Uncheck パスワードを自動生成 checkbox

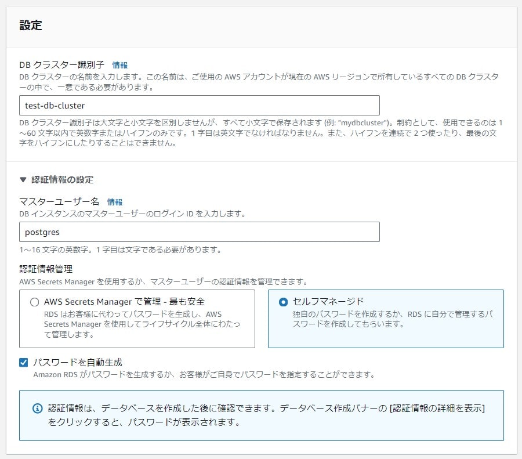point(24,363)
